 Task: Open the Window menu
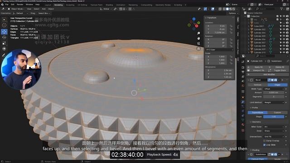[x=29, y=5]
